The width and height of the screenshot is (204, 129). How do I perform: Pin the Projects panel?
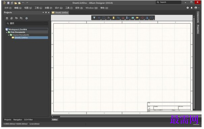pos(46,13)
